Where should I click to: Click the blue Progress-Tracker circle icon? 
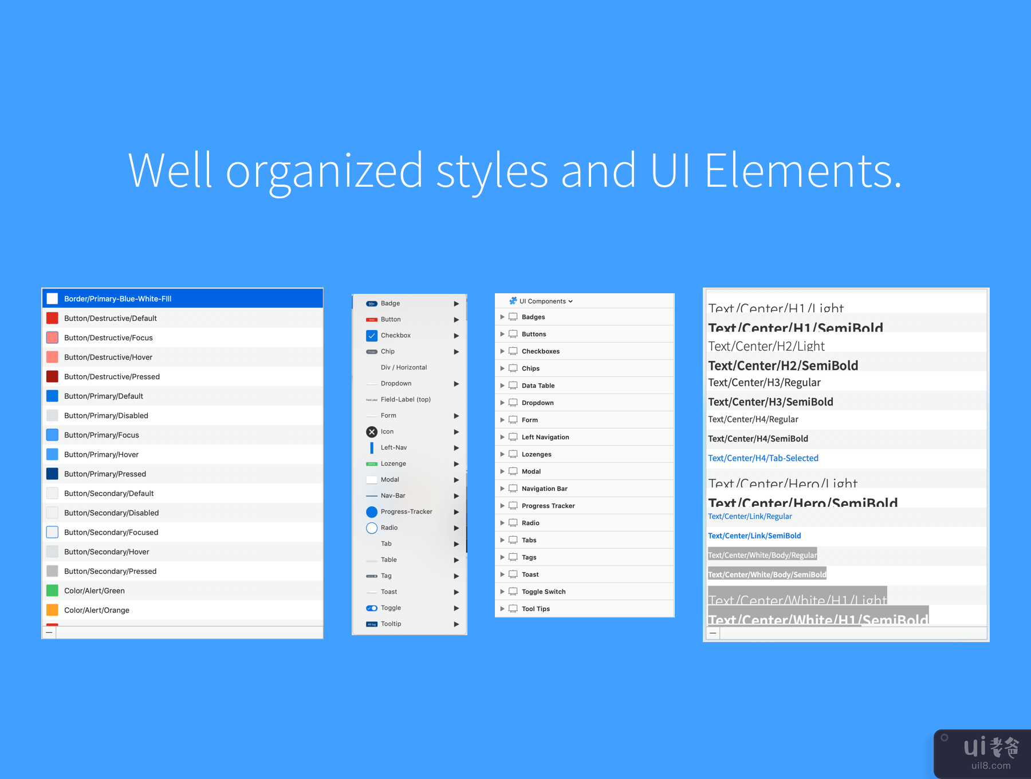(371, 512)
